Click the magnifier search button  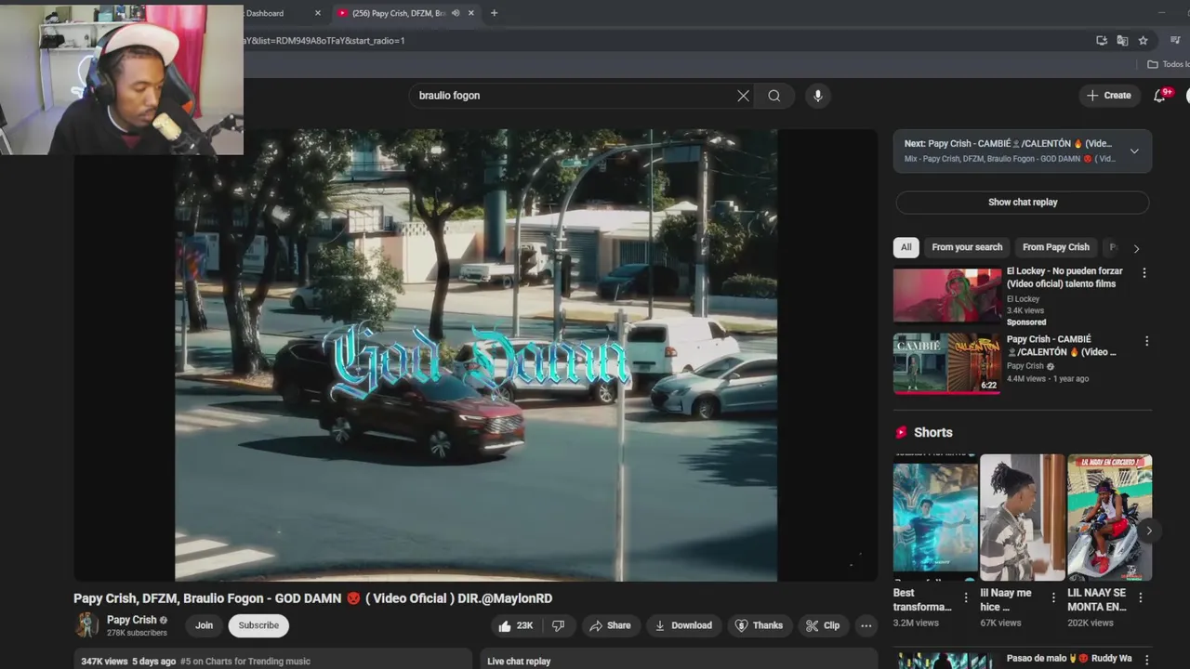[773, 96]
